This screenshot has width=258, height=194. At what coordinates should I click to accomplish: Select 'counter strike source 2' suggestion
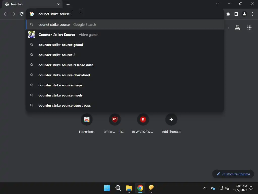[125, 55]
